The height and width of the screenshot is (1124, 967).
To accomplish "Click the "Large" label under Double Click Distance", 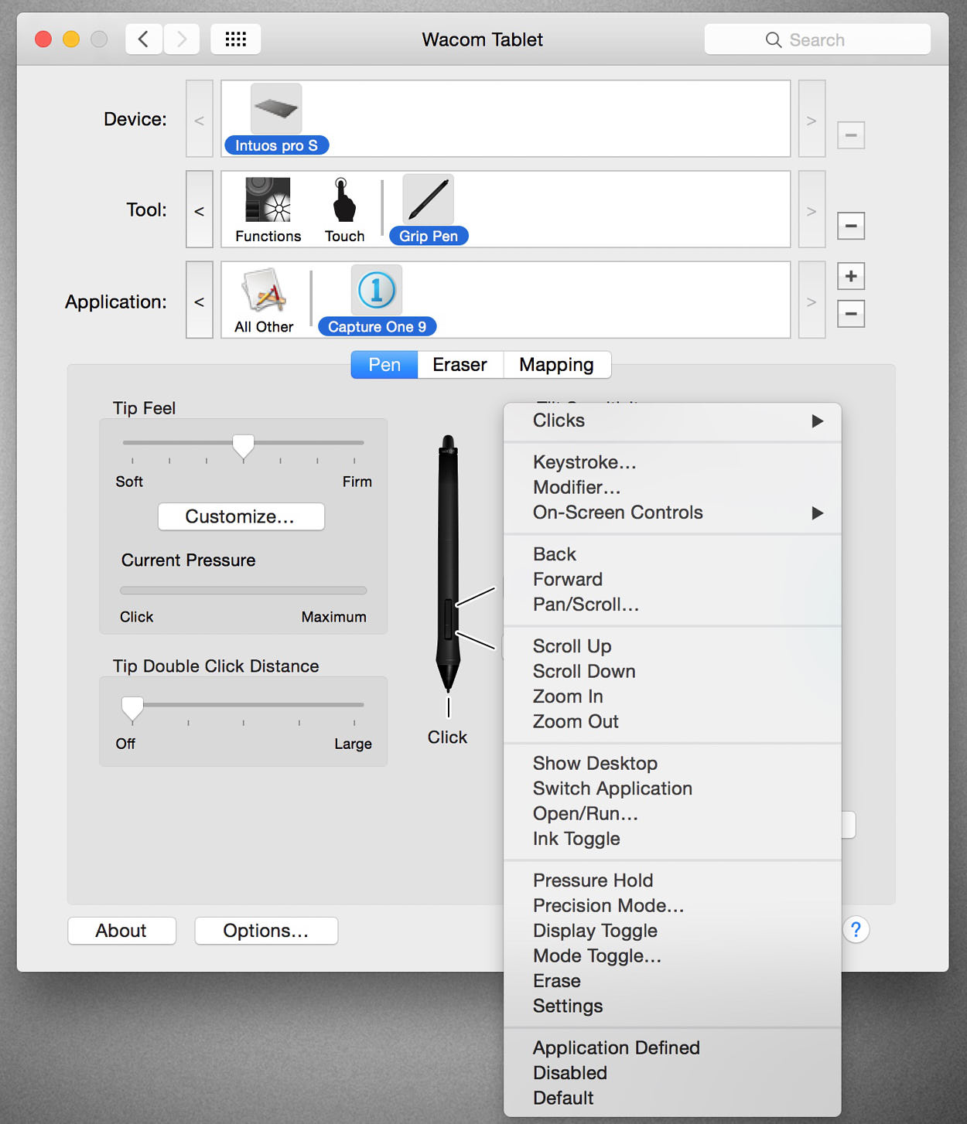I will click(353, 744).
